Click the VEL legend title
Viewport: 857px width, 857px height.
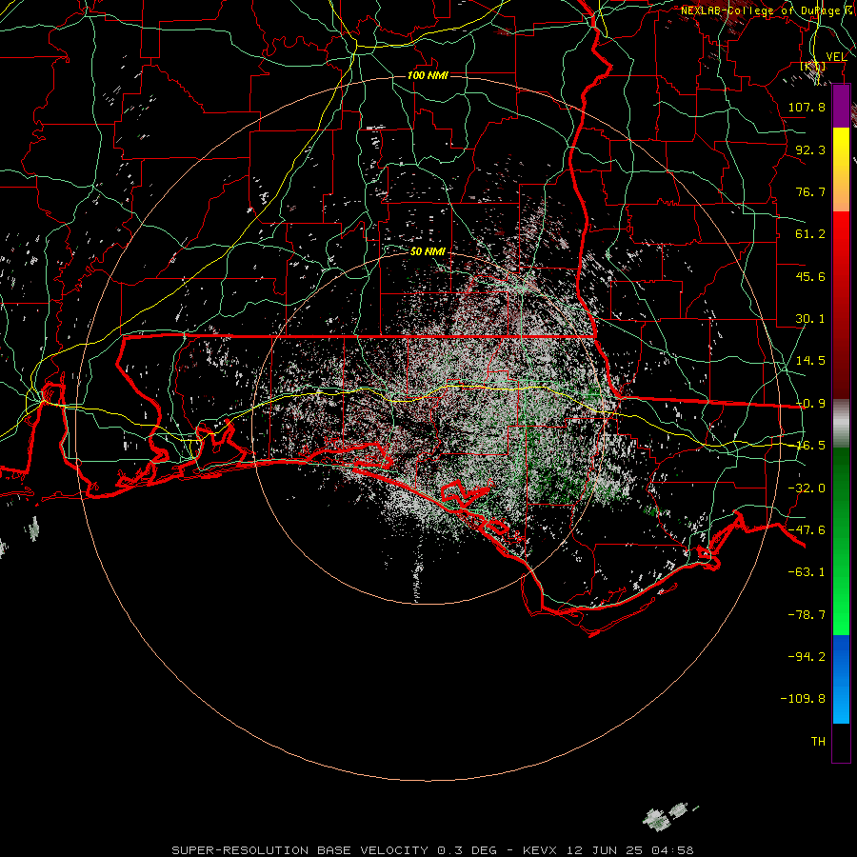pyautogui.click(x=836, y=56)
